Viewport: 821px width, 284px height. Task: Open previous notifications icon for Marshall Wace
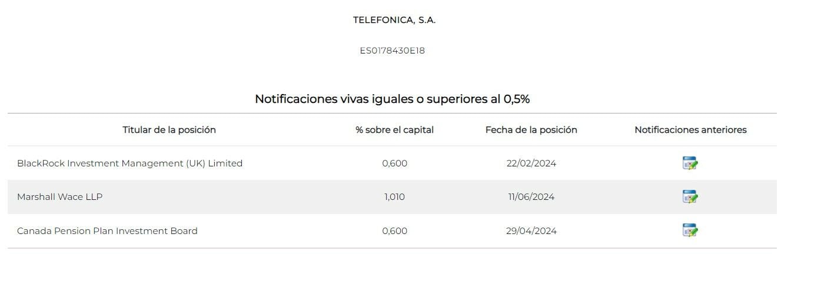click(x=690, y=197)
